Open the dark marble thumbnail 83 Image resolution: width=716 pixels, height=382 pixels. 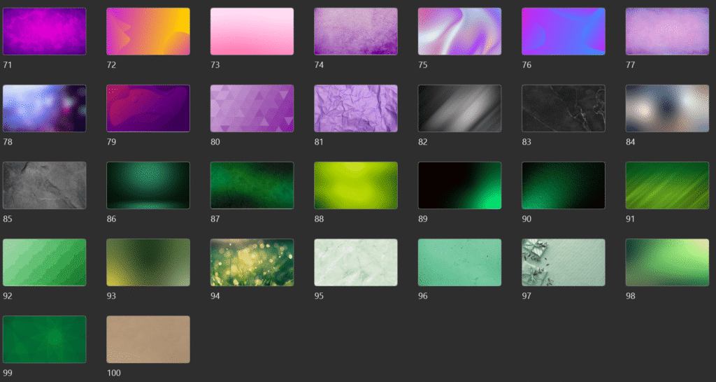[564, 108]
